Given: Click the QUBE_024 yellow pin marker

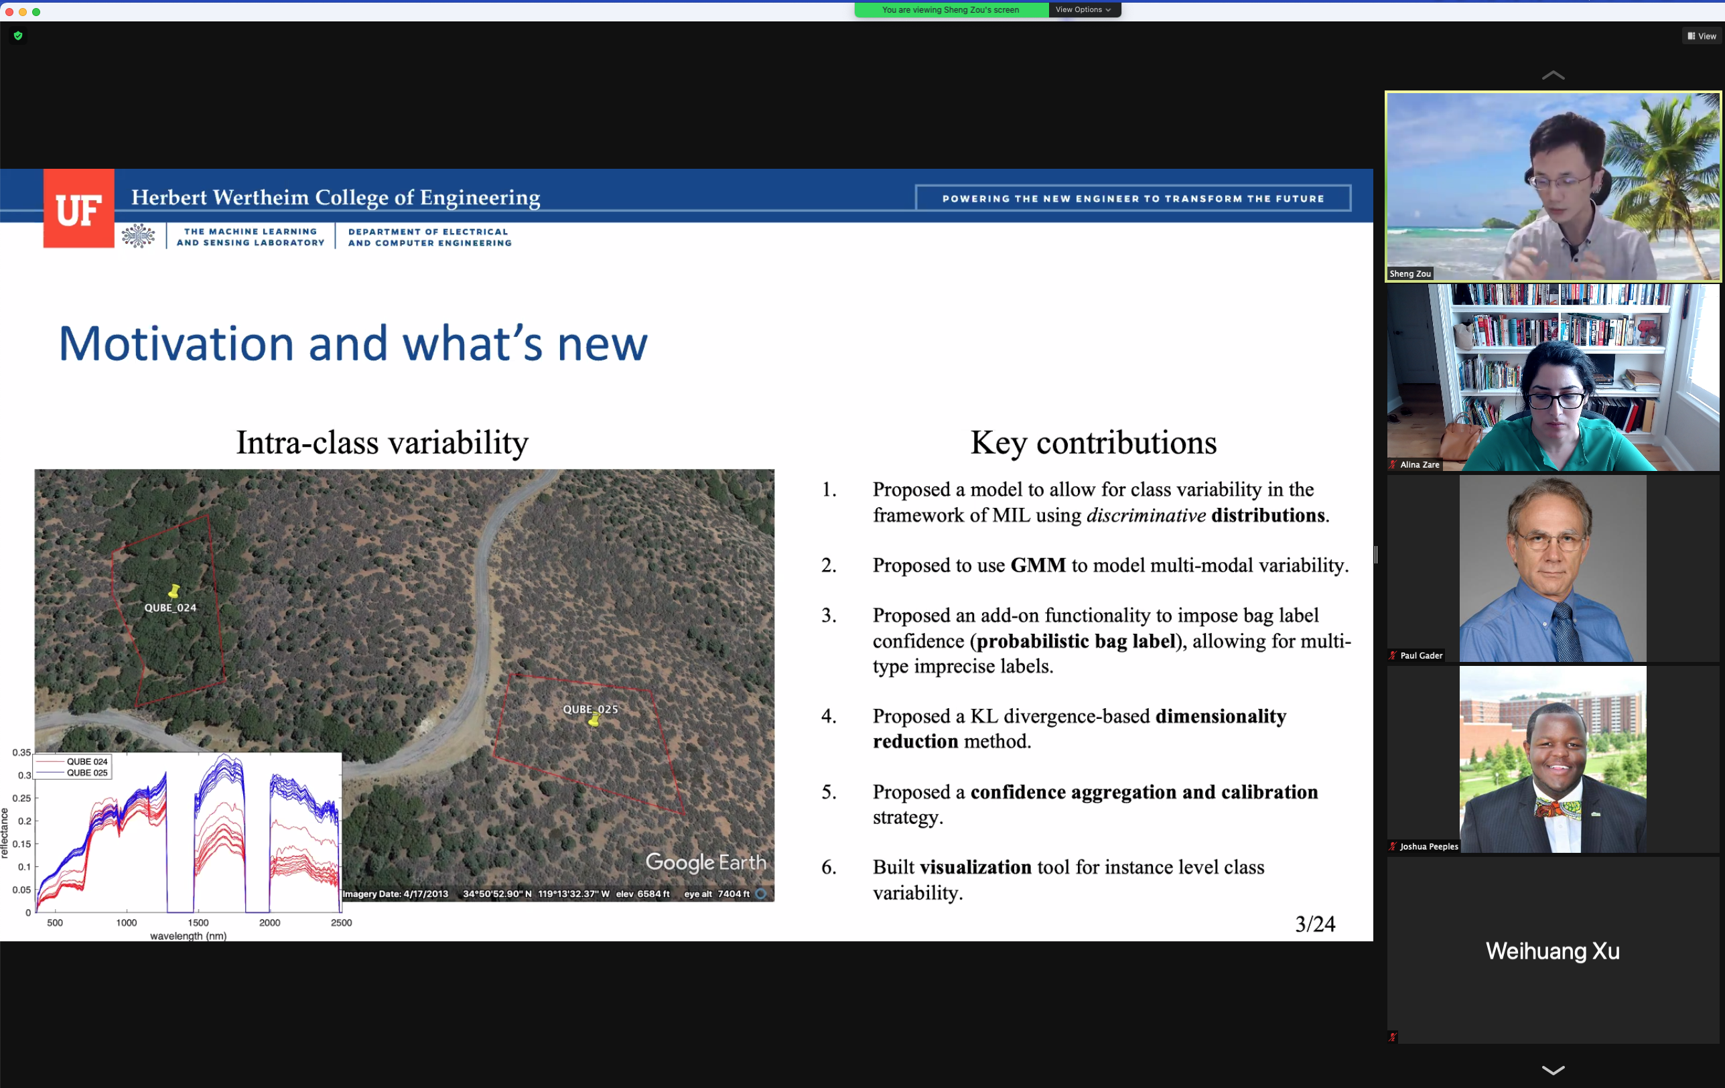Looking at the screenshot, I should (x=174, y=591).
